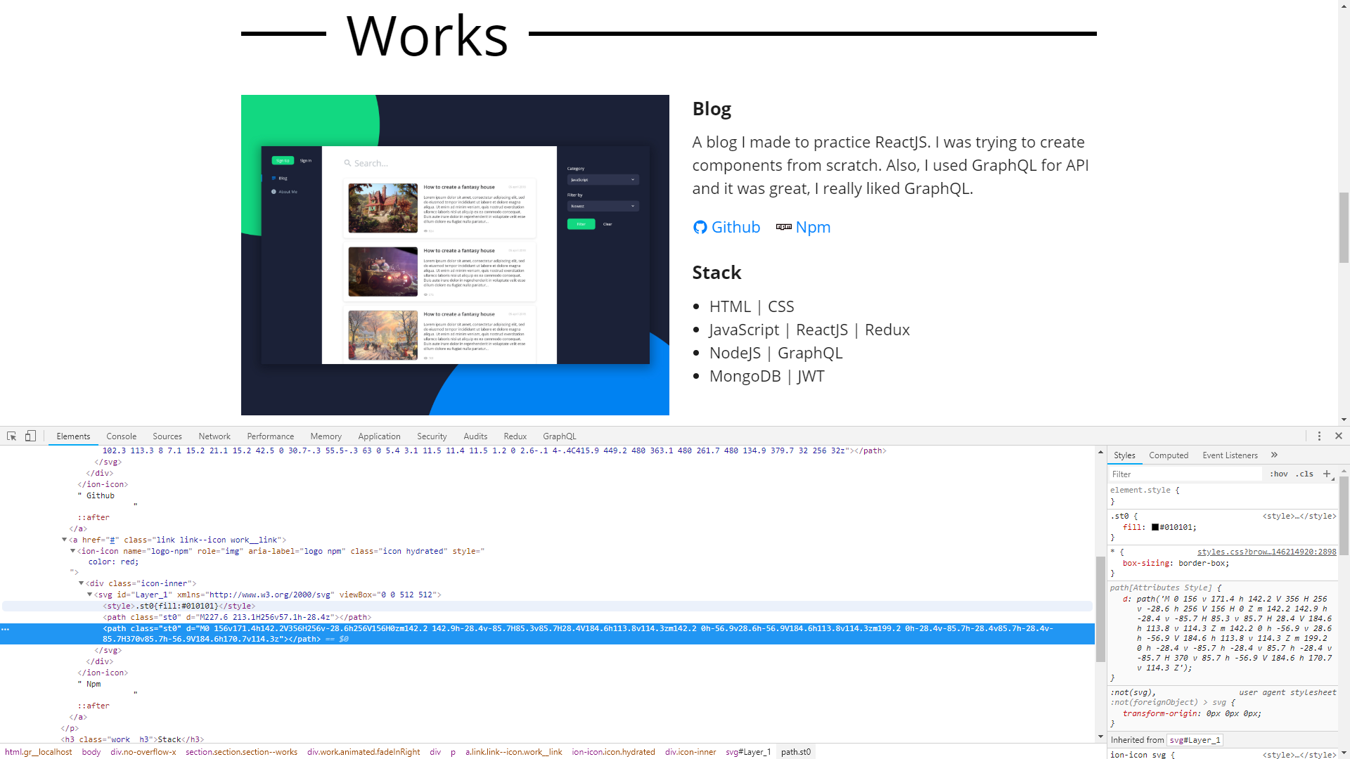
Task: Select body in the breadcrumb bar
Action: [91, 752]
